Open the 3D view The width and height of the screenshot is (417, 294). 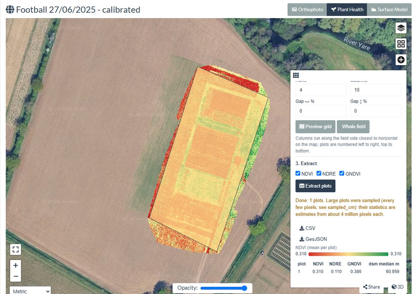398,287
